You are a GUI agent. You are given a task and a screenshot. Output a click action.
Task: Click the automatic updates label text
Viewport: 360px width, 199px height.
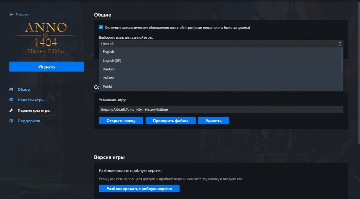pyautogui.click(x=178, y=27)
